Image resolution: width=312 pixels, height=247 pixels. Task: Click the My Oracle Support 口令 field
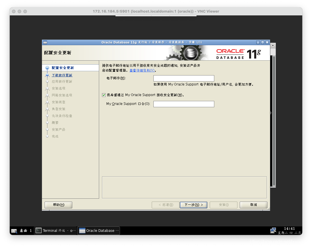point(184,104)
